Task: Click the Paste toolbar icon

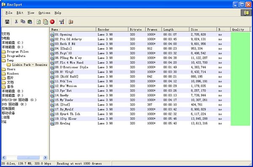Action: pyautogui.click(x=30, y=22)
